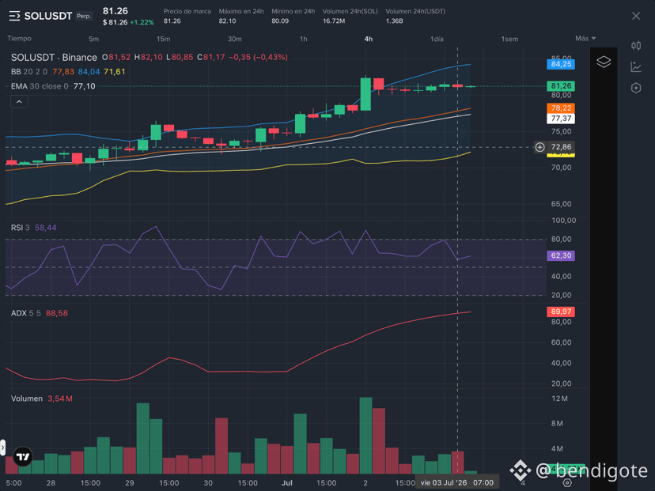Select the 30m timeframe
The image size is (655, 491).
[x=234, y=39]
